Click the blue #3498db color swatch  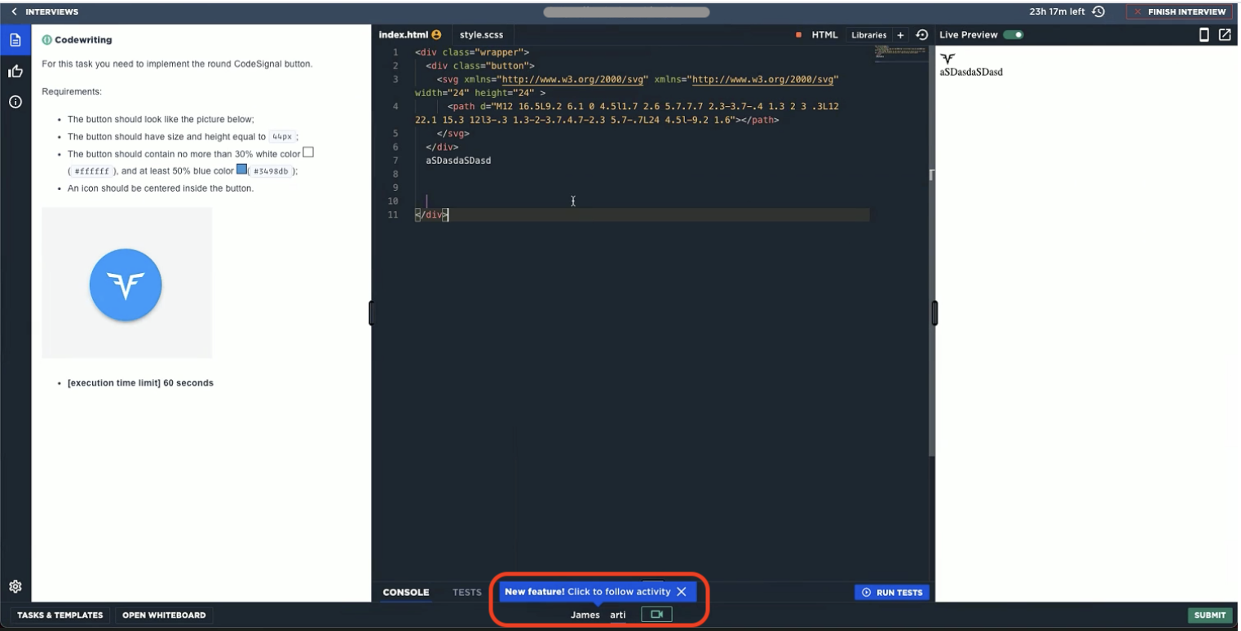241,170
